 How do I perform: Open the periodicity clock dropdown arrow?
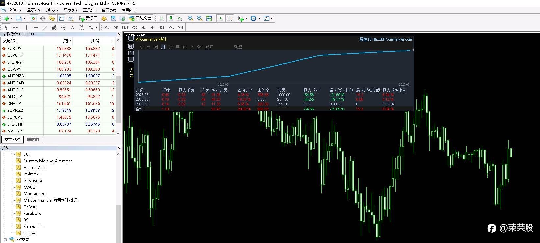tap(259, 18)
